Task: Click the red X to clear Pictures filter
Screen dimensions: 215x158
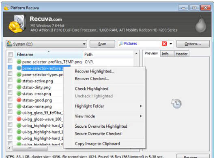Action: (x=164, y=44)
